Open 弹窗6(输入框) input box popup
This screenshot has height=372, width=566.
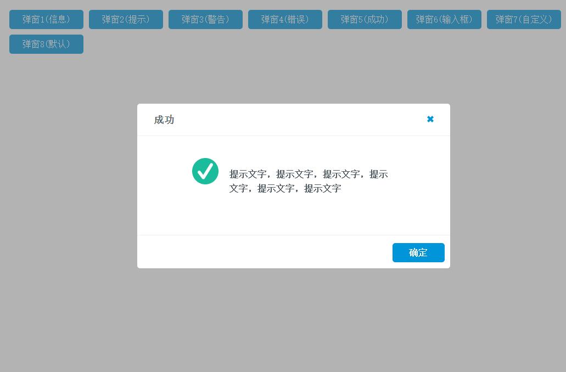[444, 19]
